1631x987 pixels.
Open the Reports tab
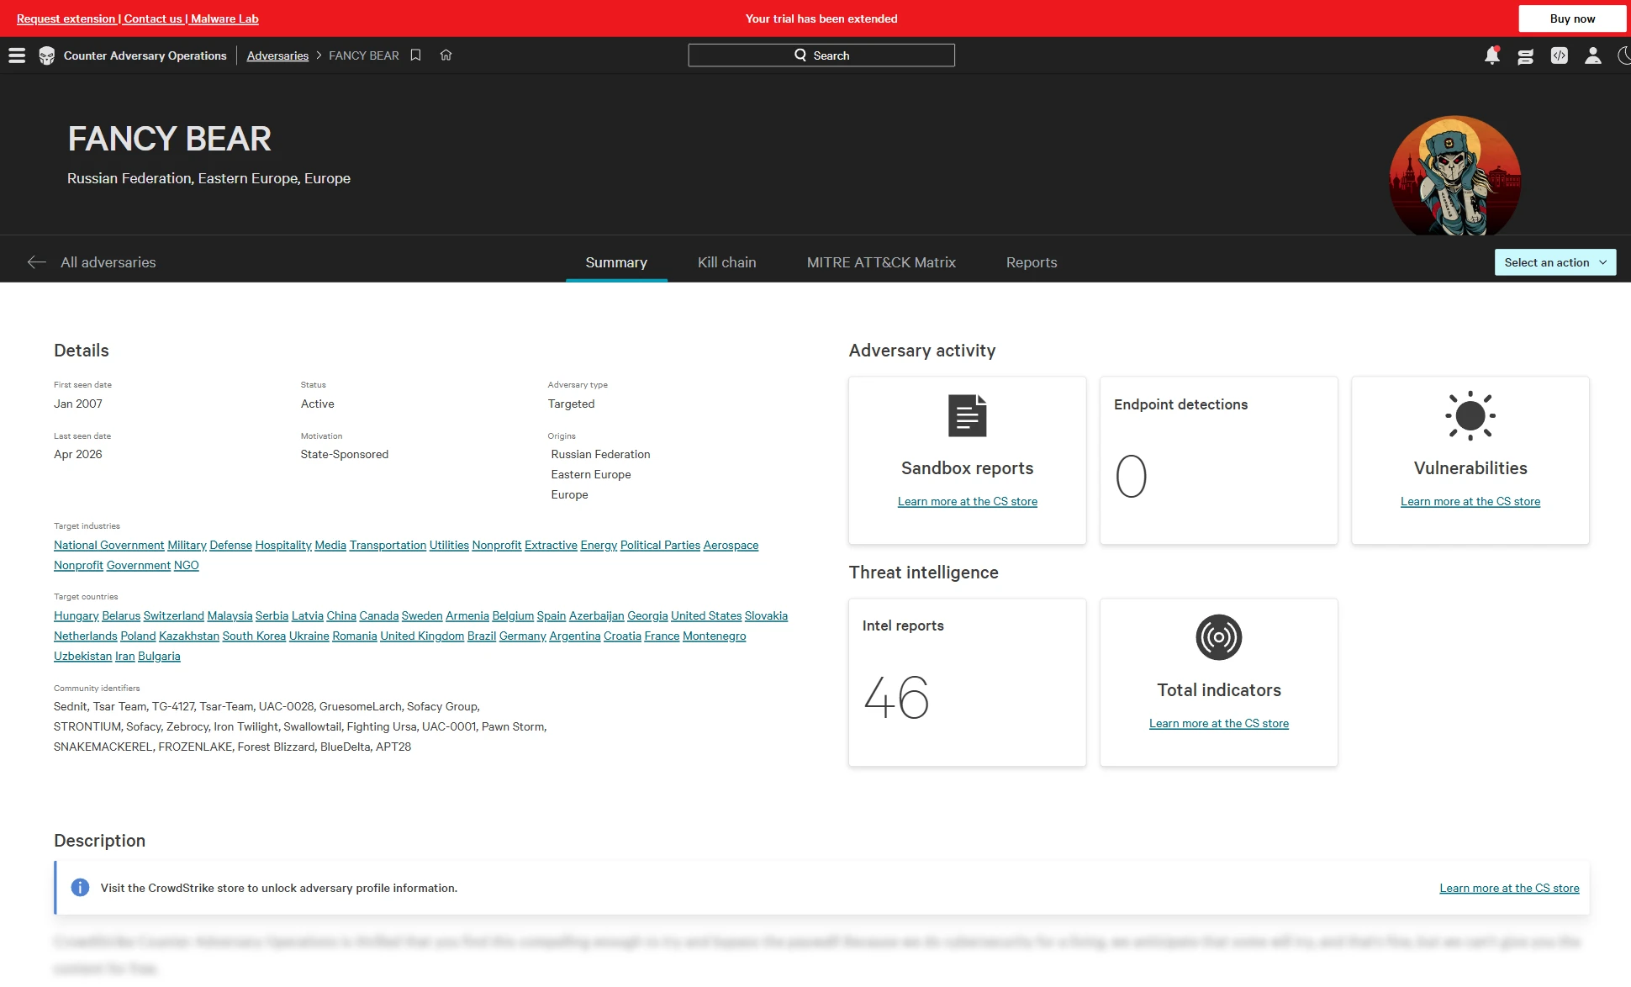click(1032, 262)
